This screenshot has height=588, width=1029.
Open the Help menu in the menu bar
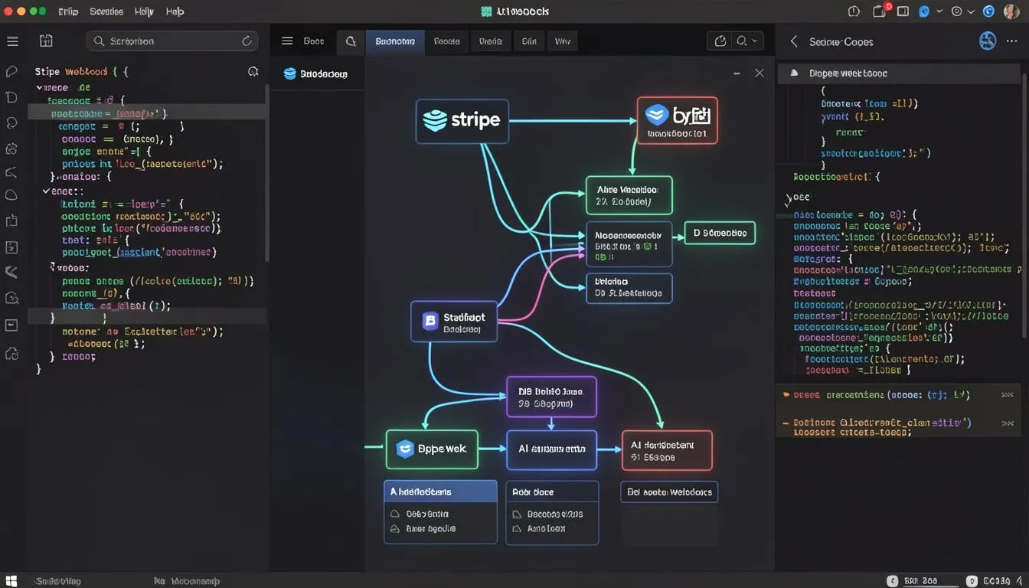(x=175, y=11)
